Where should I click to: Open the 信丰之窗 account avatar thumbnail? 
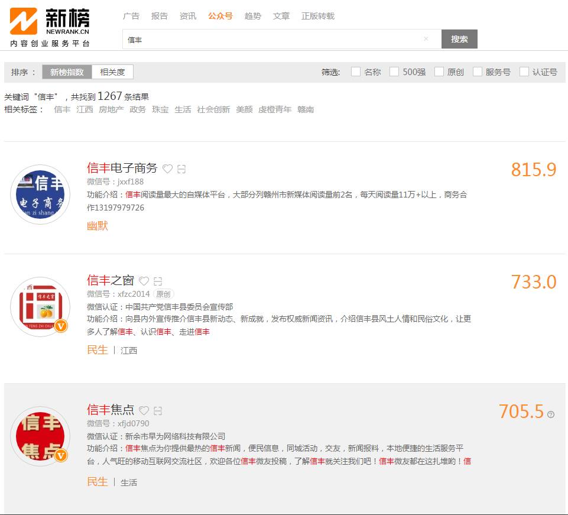40,306
